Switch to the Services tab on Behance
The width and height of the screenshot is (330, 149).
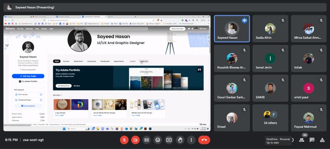point(66,61)
